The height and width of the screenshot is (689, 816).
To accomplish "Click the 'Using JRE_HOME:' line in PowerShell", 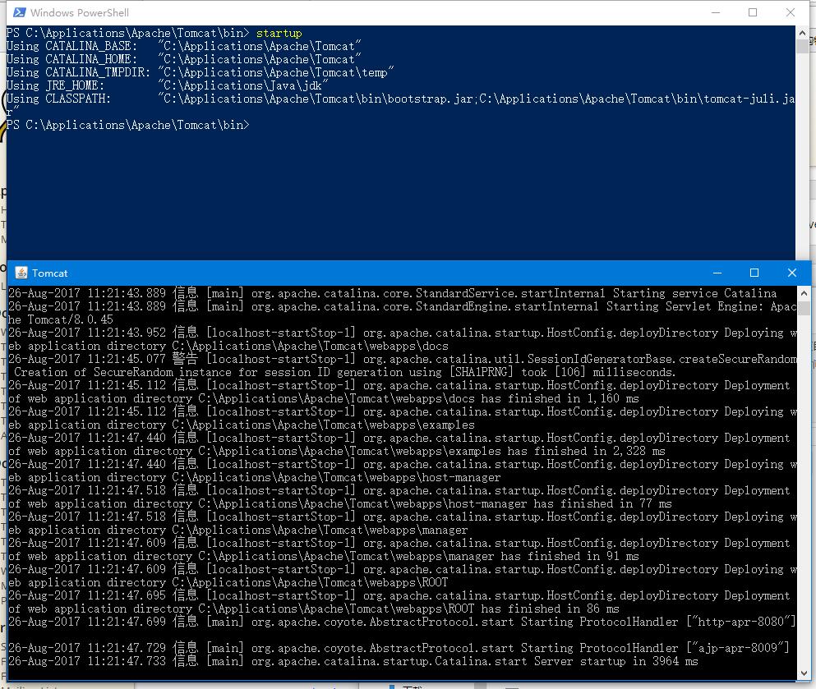I will [x=167, y=85].
